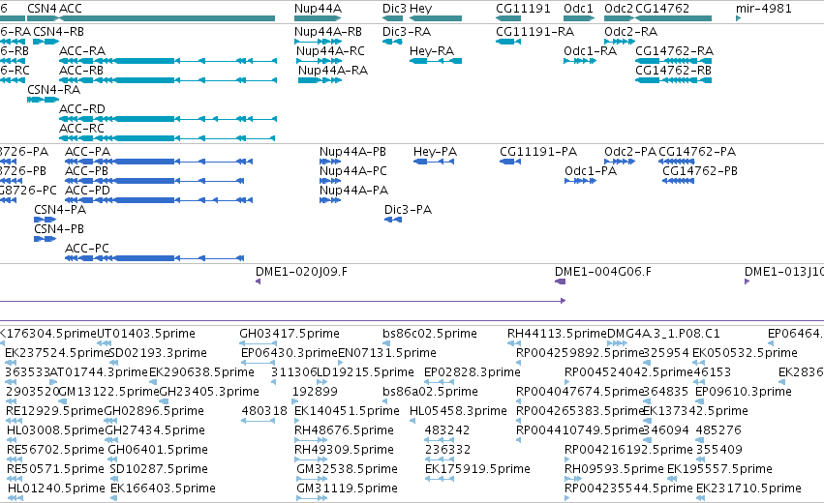This screenshot has width=824, height=503.
Task: Select the GH06401.5prime EST label
Action: (158, 450)
